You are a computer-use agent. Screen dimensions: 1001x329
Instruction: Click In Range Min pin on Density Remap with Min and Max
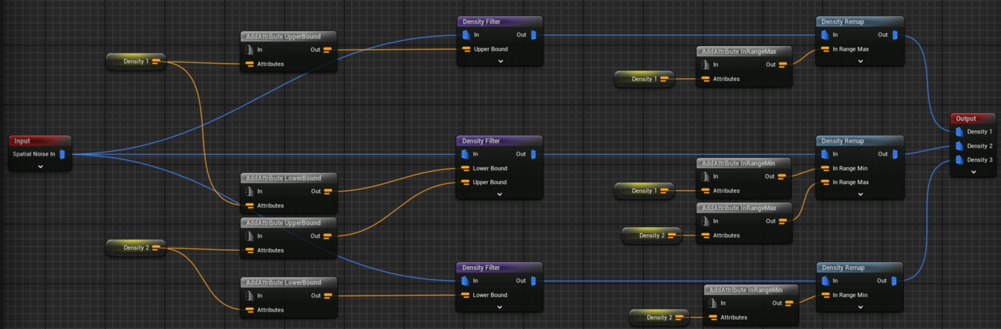pyautogui.click(x=825, y=169)
